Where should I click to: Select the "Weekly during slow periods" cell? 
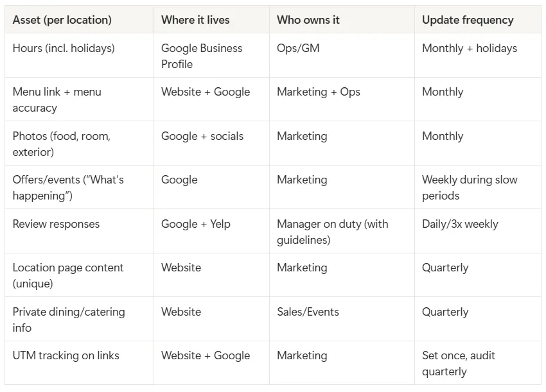pyautogui.click(x=470, y=187)
